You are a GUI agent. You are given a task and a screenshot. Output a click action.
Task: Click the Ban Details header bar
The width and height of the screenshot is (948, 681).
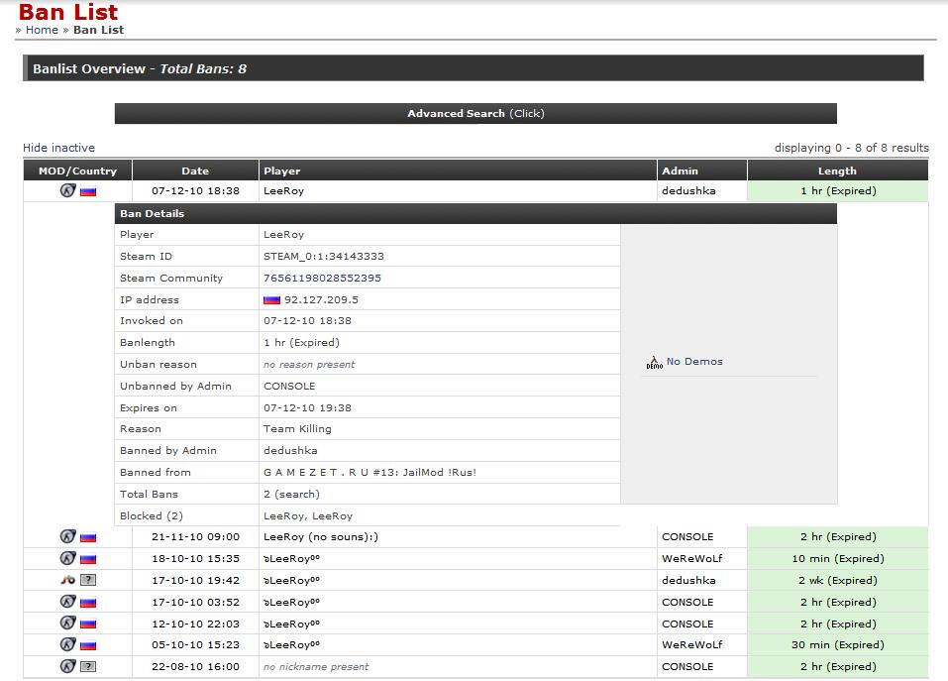[475, 213]
